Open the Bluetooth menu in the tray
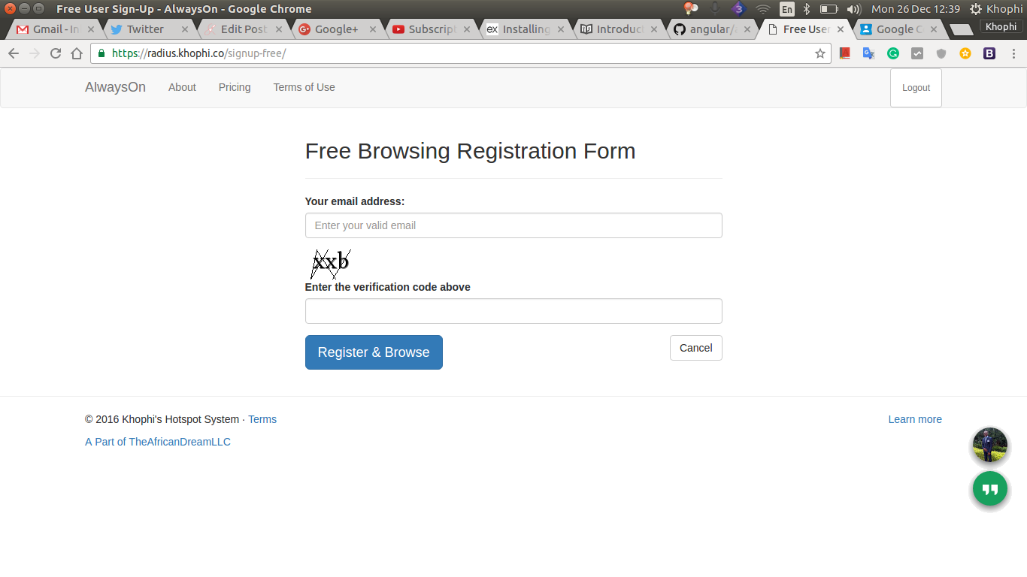 807,9
